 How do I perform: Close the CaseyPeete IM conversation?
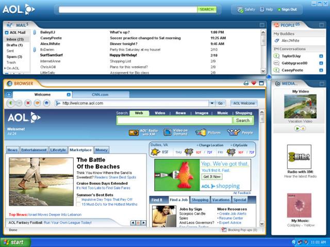pos(321,70)
